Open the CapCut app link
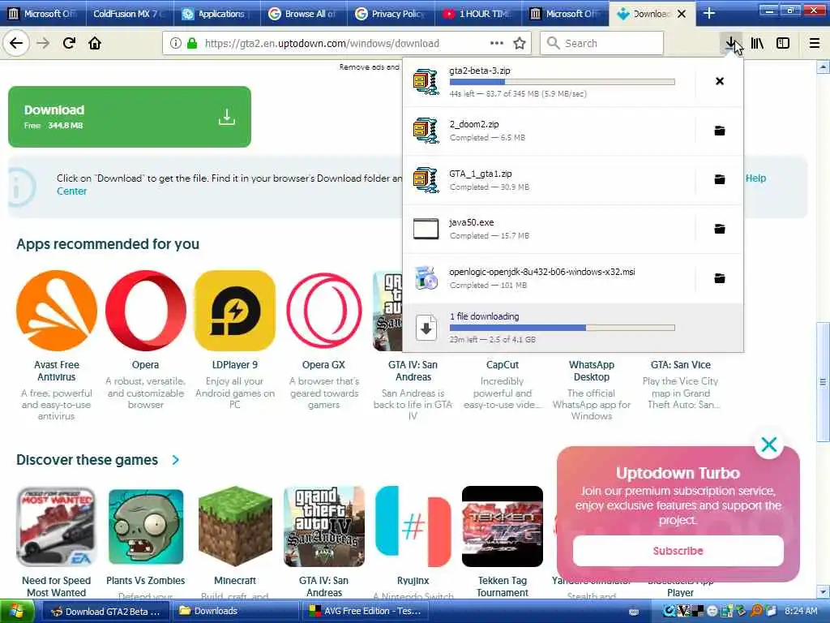Viewport: 830px width, 623px height. click(503, 364)
